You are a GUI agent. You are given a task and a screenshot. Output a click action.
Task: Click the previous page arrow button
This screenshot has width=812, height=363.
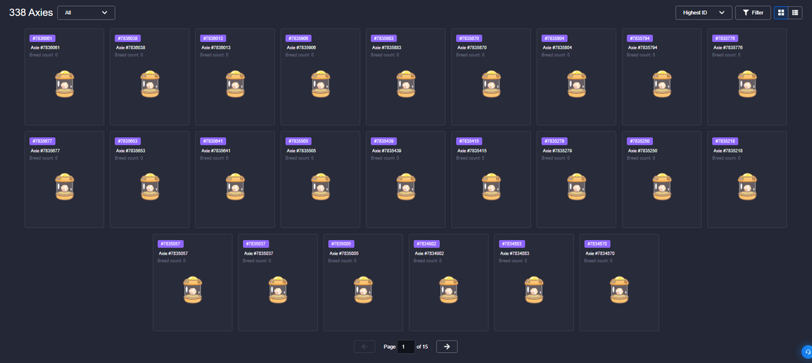(x=364, y=346)
